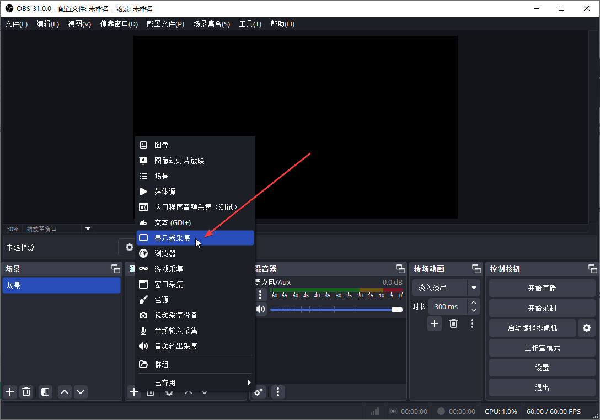The height and width of the screenshot is (420, 600).
Task: Choose 窗口采集 from menu
Action: (195, 284)
